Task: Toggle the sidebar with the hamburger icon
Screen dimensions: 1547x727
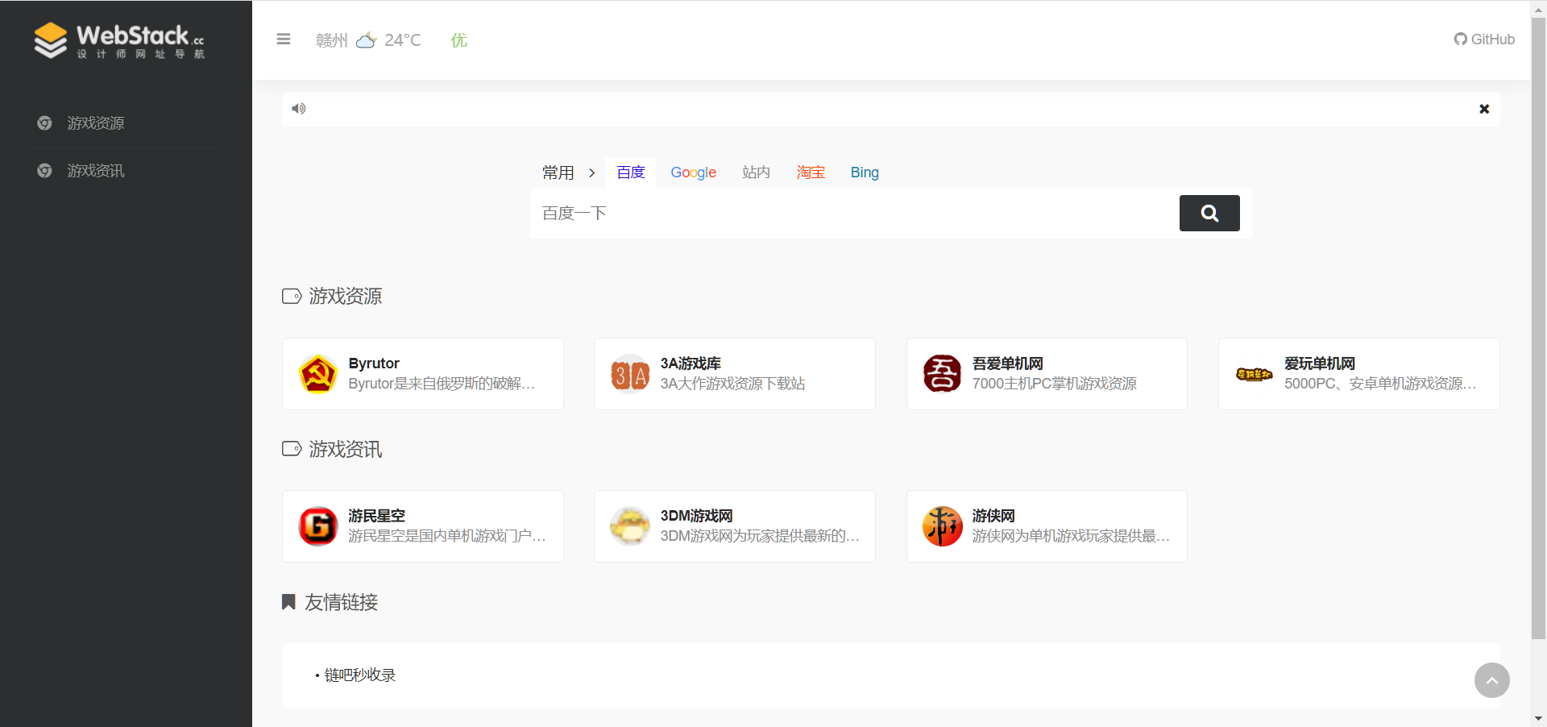Action: click(x=284, y=39)
